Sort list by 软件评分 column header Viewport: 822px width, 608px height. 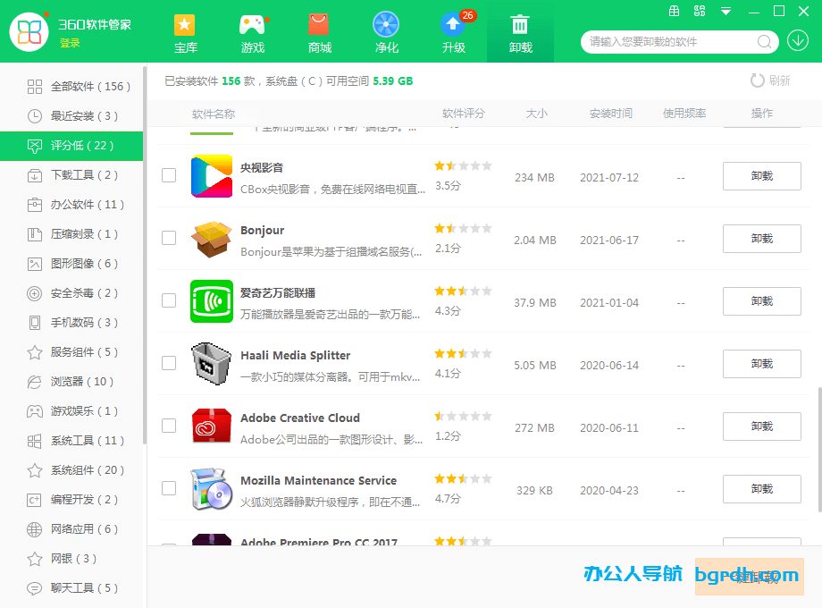pyautogui.click(x=463, y=114)
